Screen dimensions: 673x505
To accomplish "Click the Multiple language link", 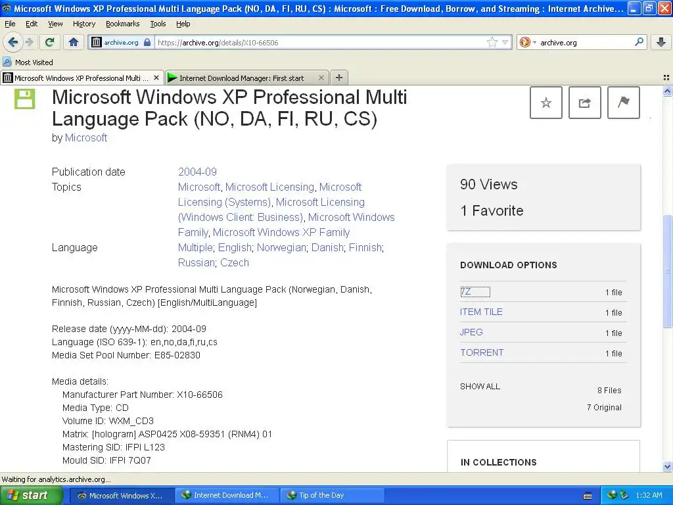I will (195, 248).
